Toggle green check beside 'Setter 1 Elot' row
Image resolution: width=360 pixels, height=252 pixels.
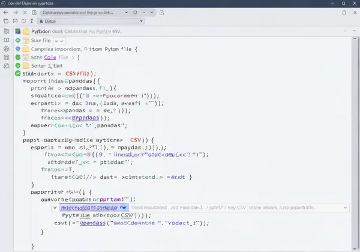[18, 65]
